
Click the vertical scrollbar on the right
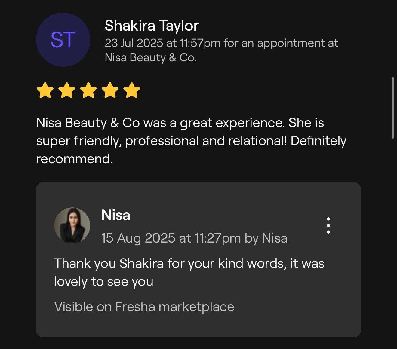(392, 108)
